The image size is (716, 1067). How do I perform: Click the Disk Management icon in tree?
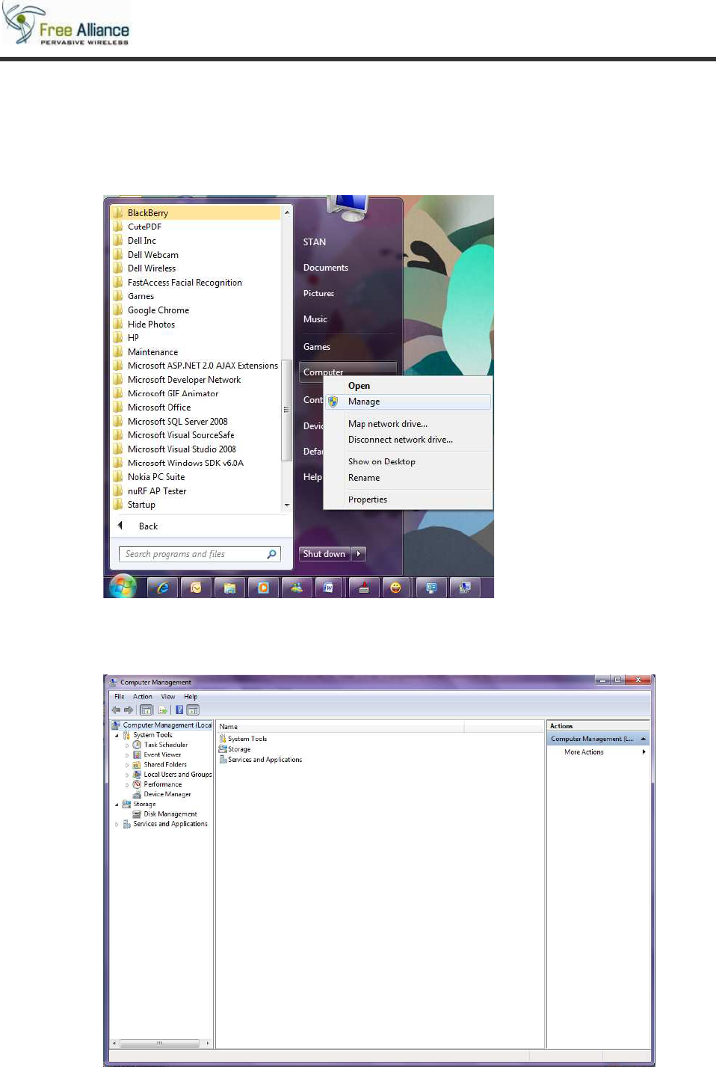click(137, 814)
